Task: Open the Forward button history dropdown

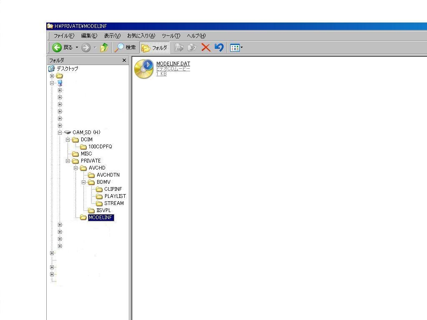Action: click(x=95, y=47)
